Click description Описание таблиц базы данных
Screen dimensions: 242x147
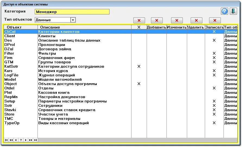pos(69,40)
